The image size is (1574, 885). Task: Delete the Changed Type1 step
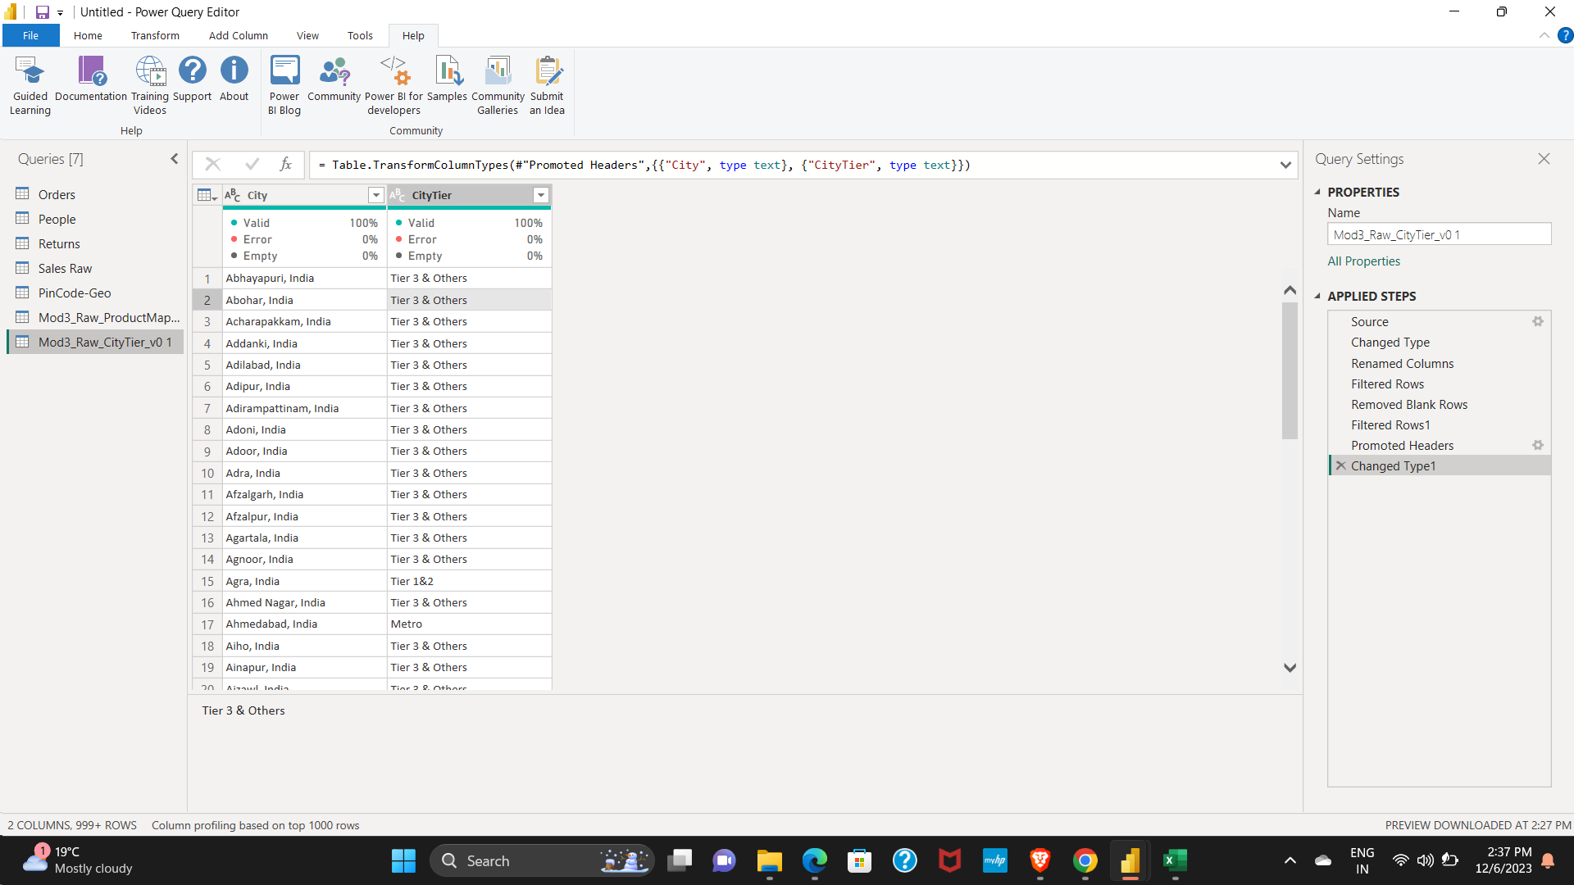point(1341,466)
